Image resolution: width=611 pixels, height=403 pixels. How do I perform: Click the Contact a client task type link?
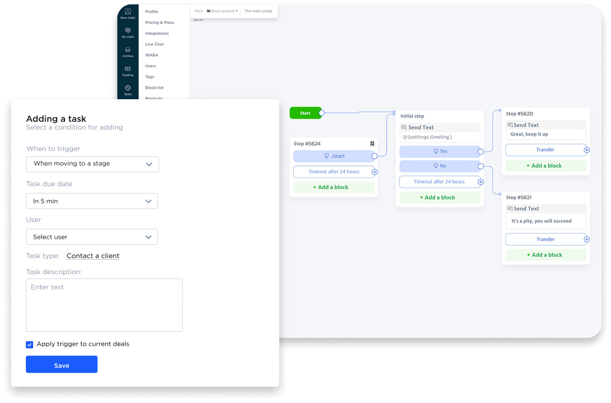point(93,256)
